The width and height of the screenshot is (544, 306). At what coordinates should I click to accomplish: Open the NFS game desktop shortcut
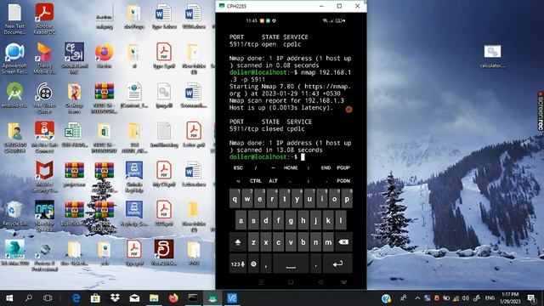pyautogui.click(x=44, y=217)
